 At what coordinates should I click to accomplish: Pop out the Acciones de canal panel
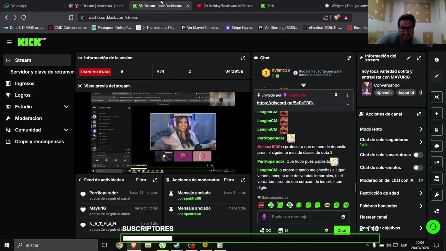(419, 114)
